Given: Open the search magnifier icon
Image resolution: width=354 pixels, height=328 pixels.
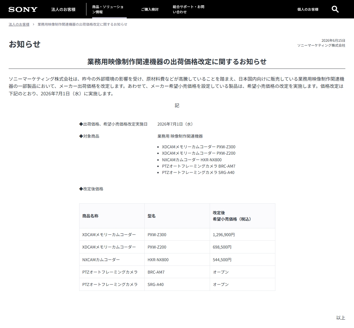Looking at the screenshot, I should tap(335, 9).
